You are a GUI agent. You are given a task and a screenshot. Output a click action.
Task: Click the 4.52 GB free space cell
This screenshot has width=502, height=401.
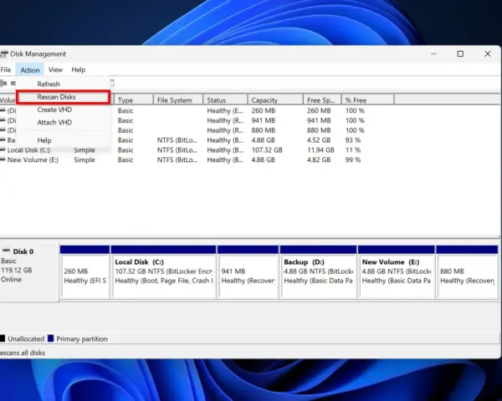click(319, 140)
